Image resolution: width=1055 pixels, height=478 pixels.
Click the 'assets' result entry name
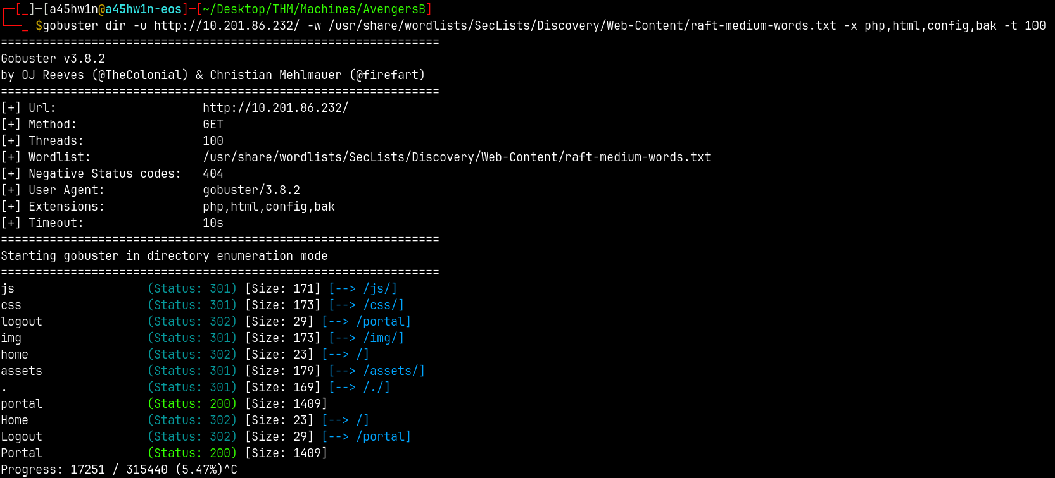pos(22,371)
